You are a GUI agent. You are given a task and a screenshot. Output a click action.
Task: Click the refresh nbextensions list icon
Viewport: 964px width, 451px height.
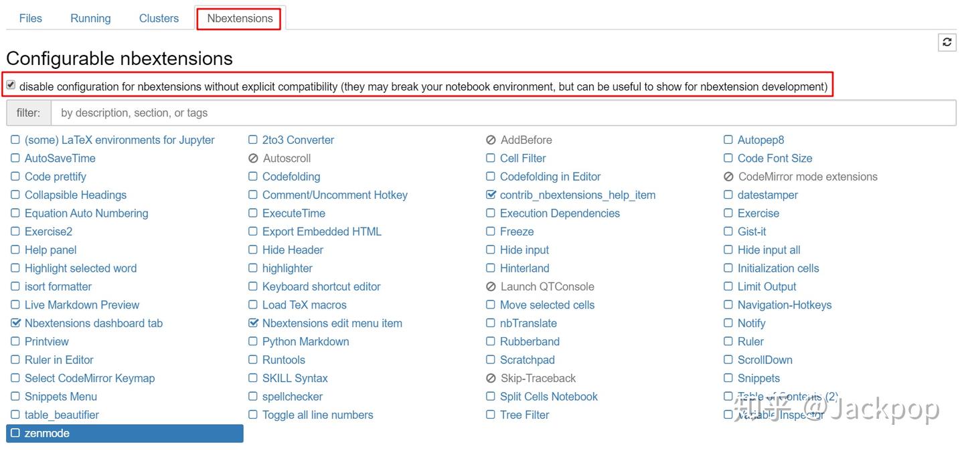coord(947,42)
